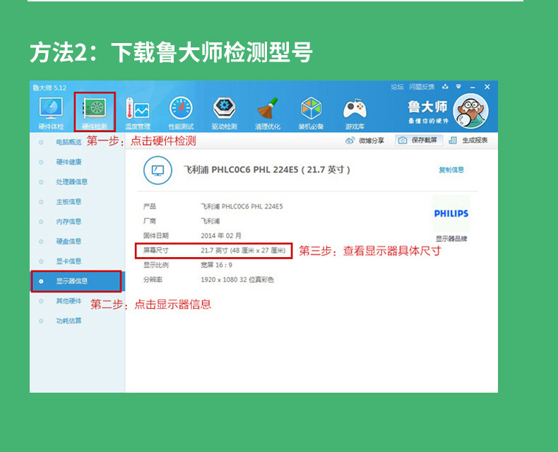Click the Weibo share icon
This screenshot has width=558, height=452.
click(350, 141)
